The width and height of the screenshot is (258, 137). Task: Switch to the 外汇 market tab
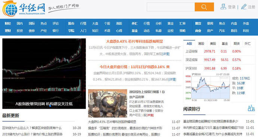coord(248,44)
